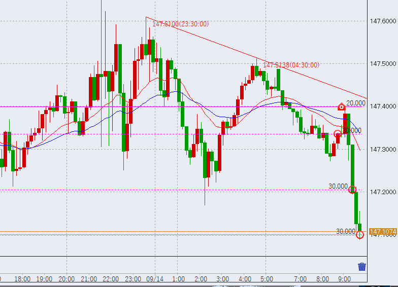Select the 147.5138(04:30:00) trendline label
This screenshot has height=287, width=398.
[291, 65]
